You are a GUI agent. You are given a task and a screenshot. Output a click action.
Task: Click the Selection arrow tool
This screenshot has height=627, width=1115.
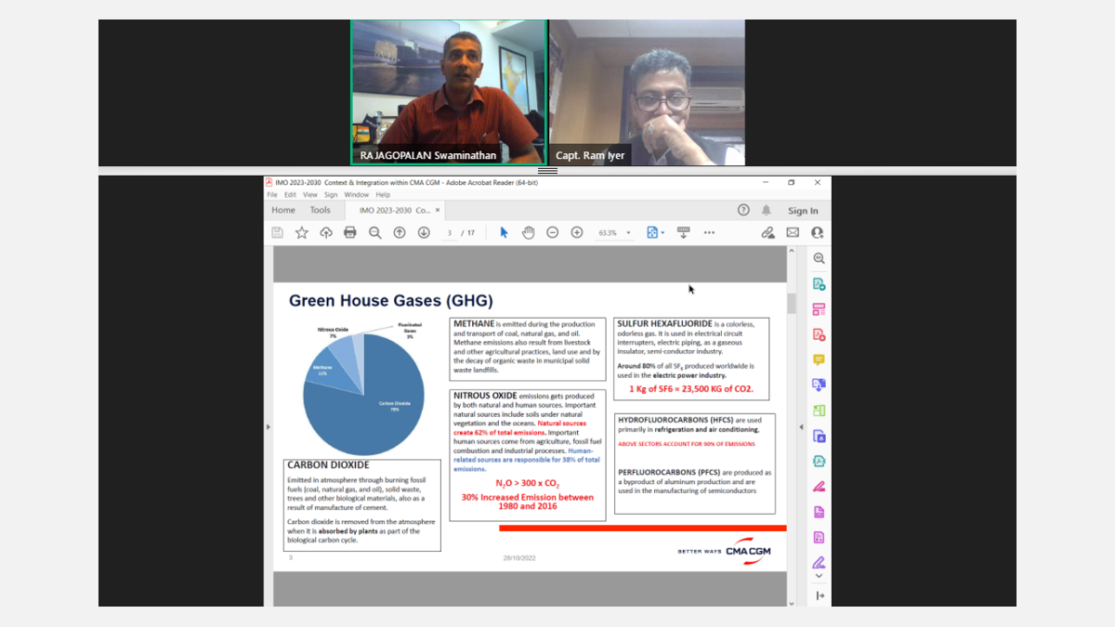[x=504, y=232]
